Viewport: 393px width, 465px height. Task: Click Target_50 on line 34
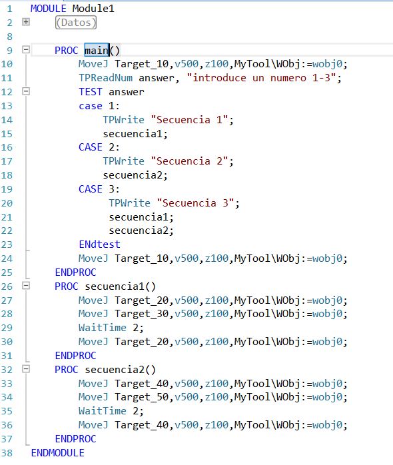click(x=141, y=397)
